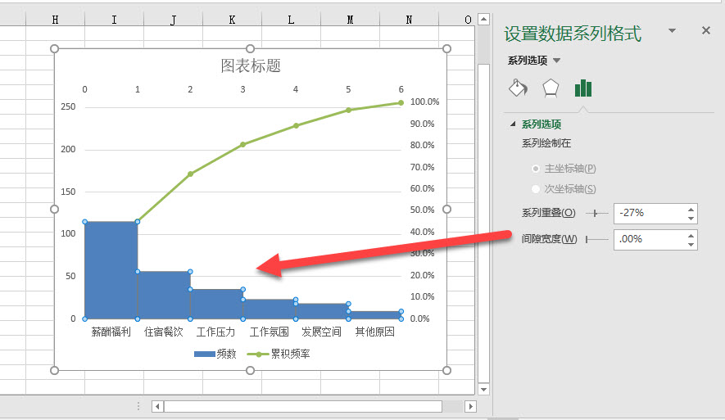This screenshot has width=725, height=420.
Task: Click the chart's top-middle resize handle
Action: pos(250,48)
